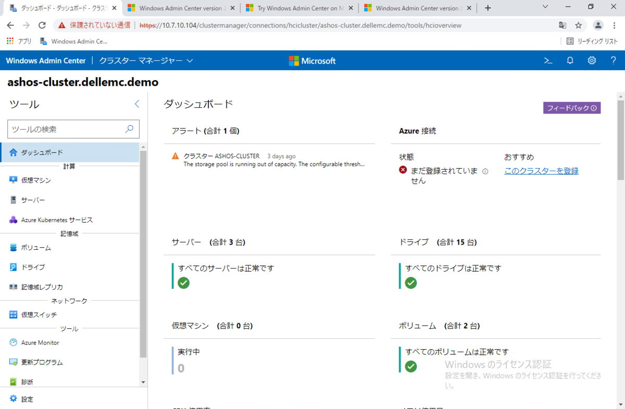Image resolution: width=625 pixels, height=409 pixels.
Task: Click このクラスターを登録 link
Action: (x=541, y=171)
